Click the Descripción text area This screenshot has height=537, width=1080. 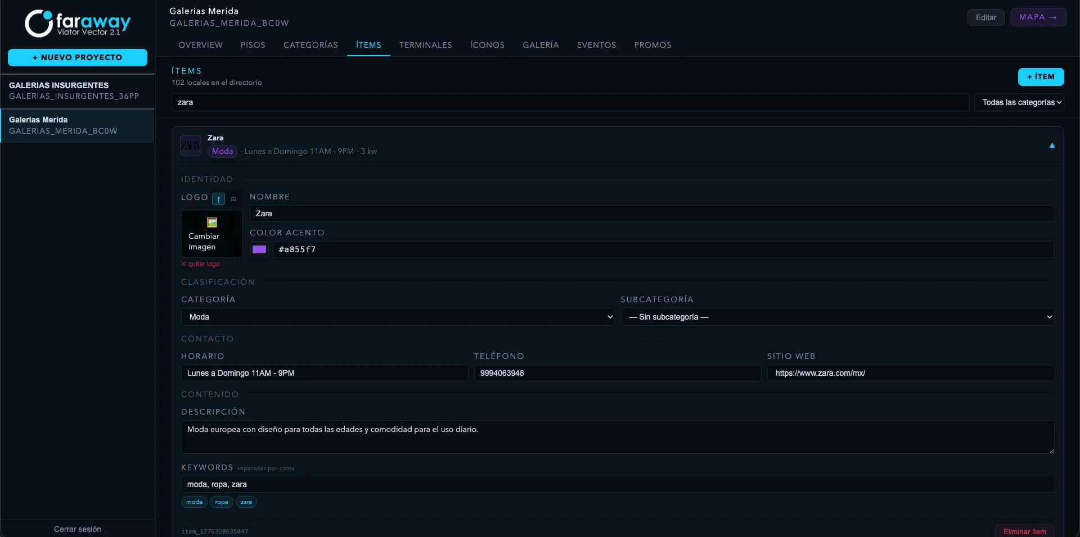pos(618,437)
